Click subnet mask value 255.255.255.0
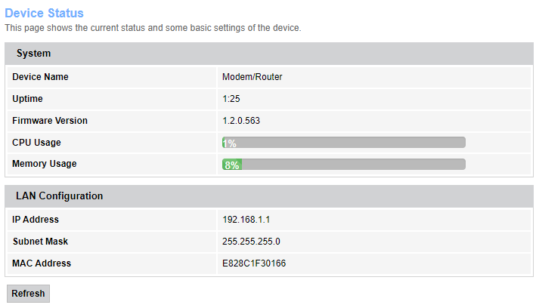This screenshot has height=308, width=539. click(252, 242)
